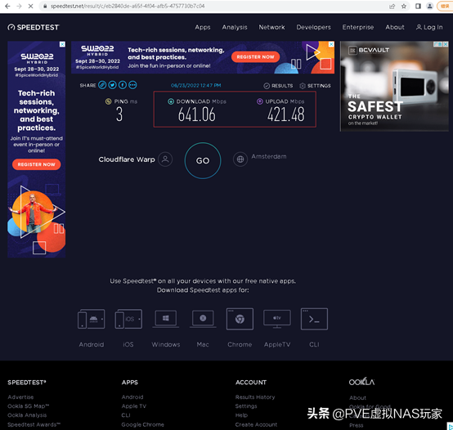Open footer Android apps link
The image size is (453, 430).
click(x=132, y=397)
